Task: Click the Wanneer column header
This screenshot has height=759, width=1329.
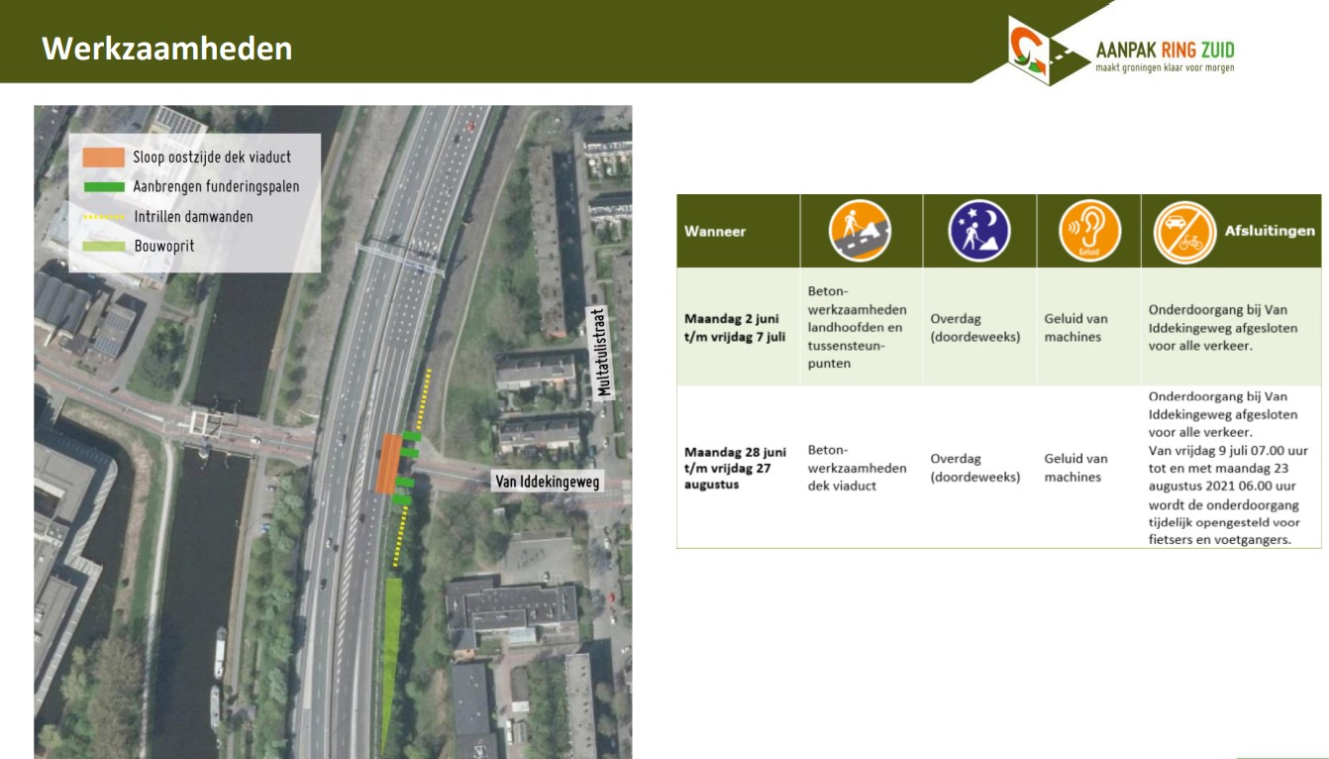Action: coord(715,231)
